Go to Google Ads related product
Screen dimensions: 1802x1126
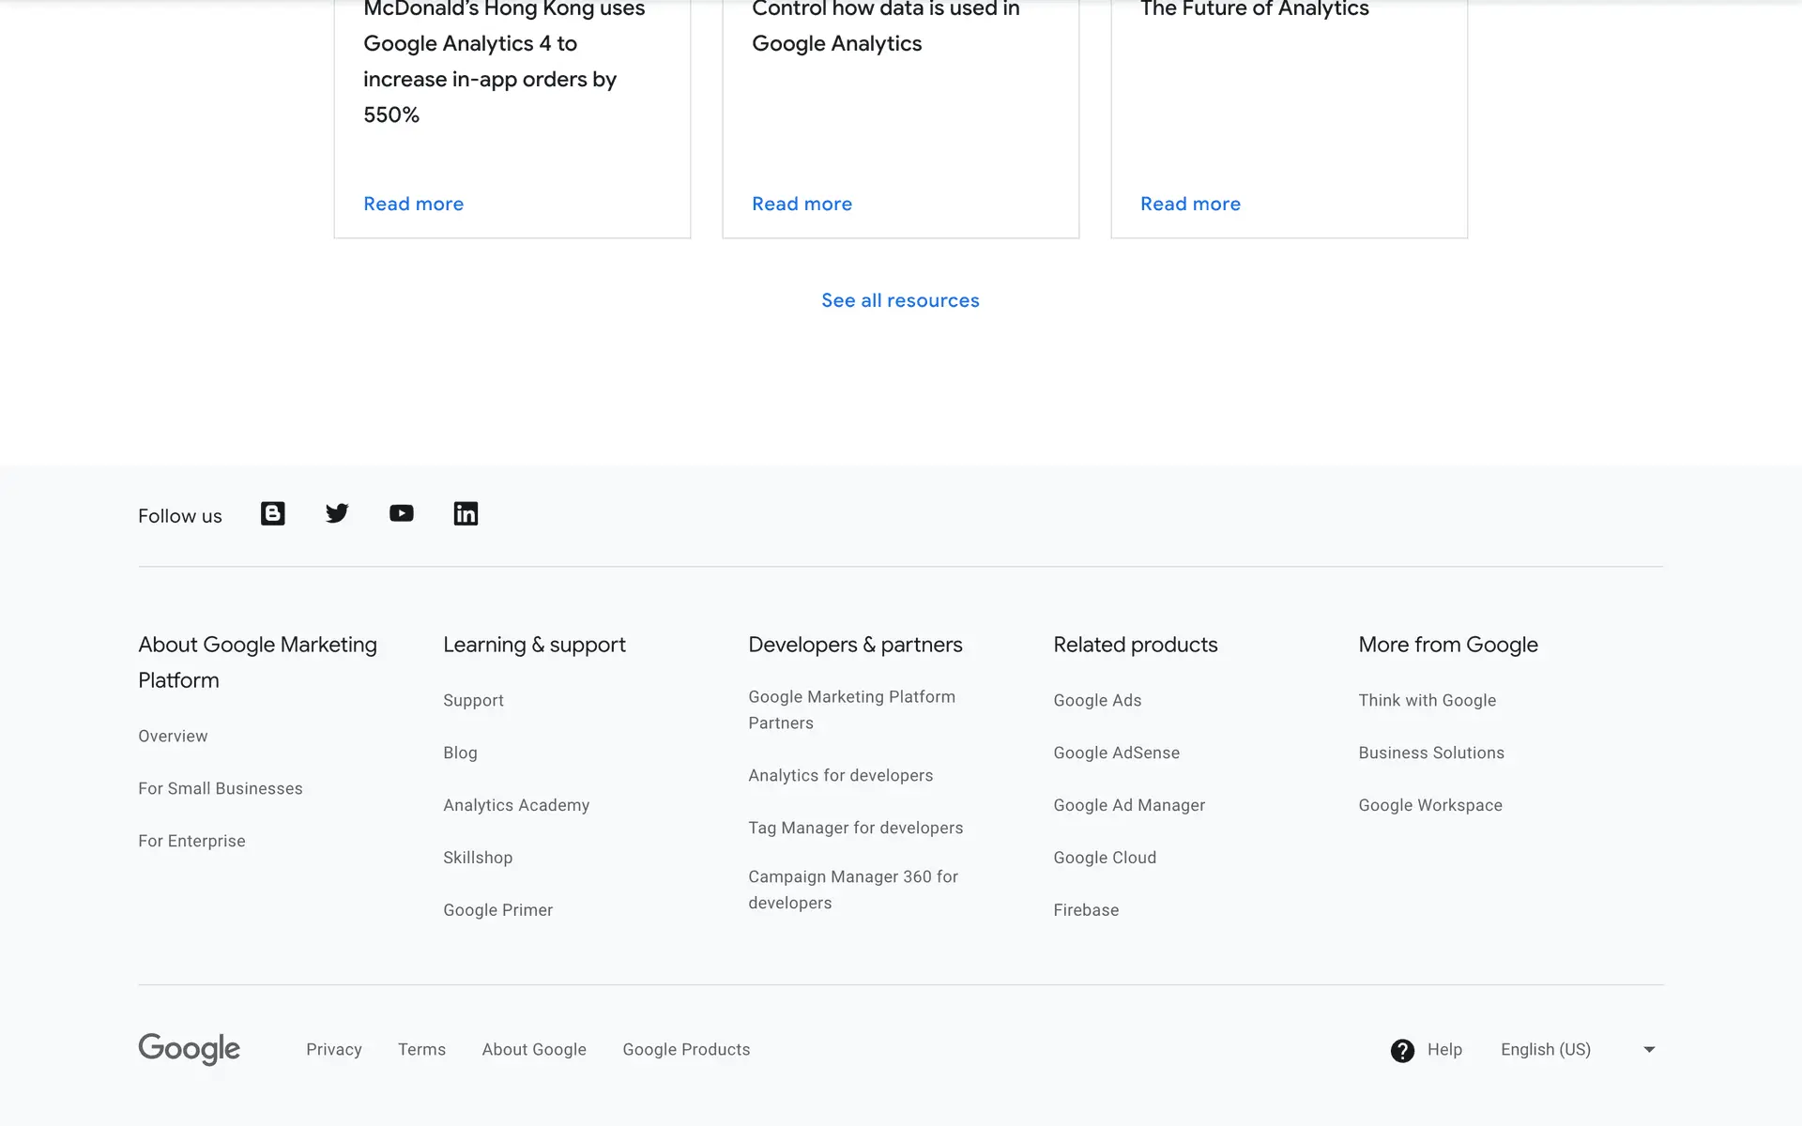1097,700
